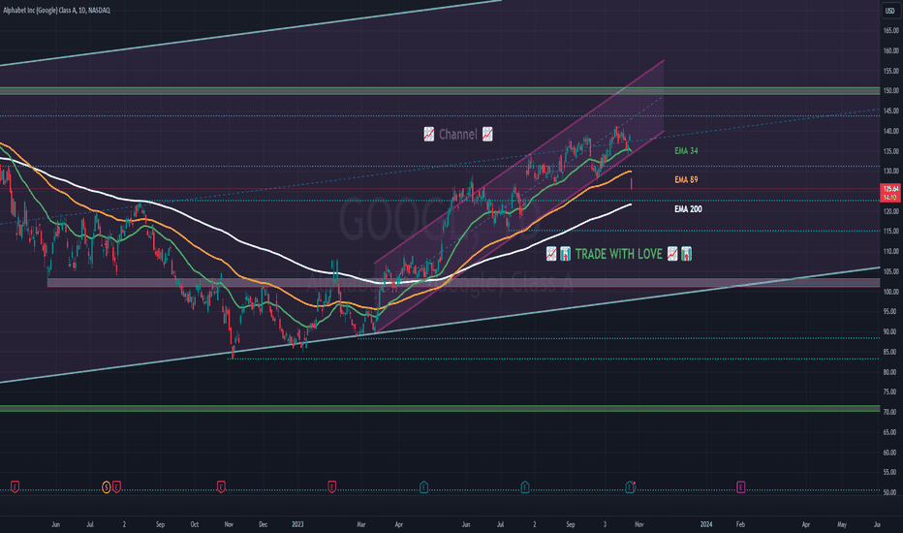Screen dimensions: 903x533
Task: Open the red earnings marker in February 2023
Action: coord(331,487)
